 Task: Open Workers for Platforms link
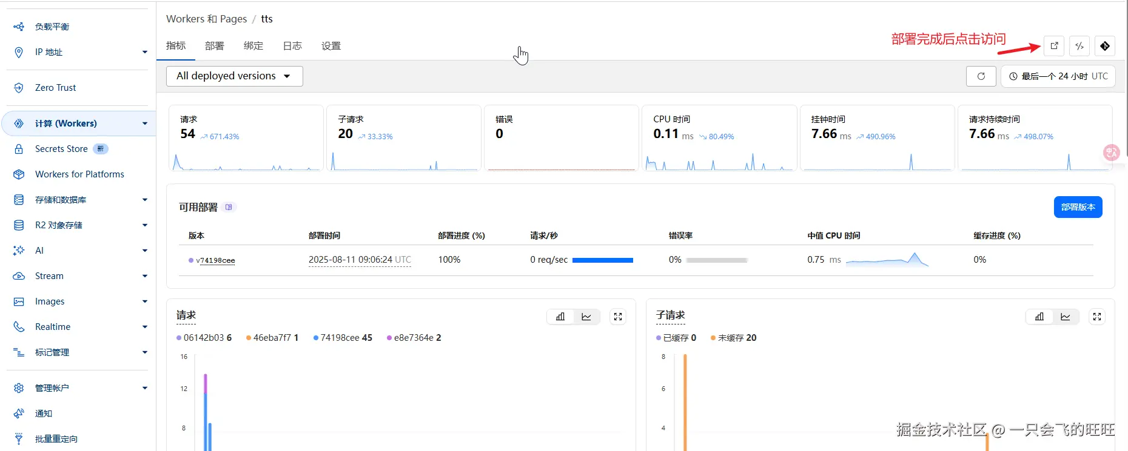coord(79,174)
